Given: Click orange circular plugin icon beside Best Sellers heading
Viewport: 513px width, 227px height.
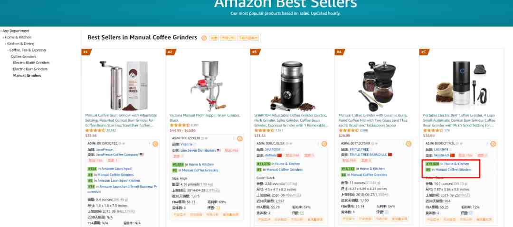Looking at the screenshot, I should coord(204,38).
